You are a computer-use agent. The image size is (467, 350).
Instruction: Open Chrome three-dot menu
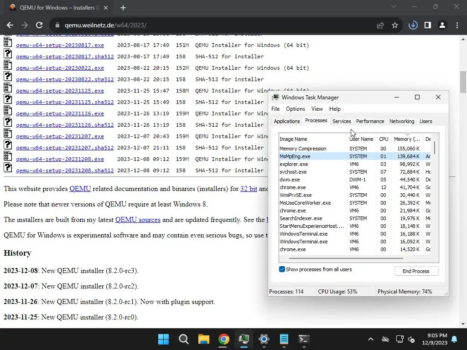tap(457, 26)
